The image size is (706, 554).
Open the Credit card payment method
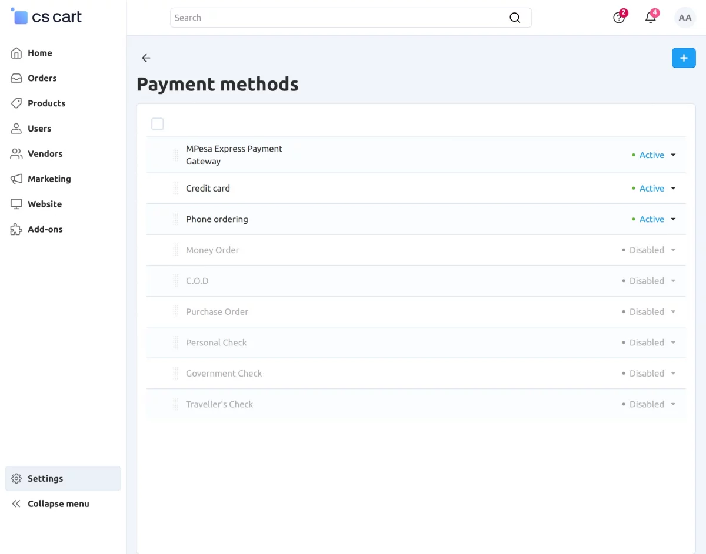point(208,189)
